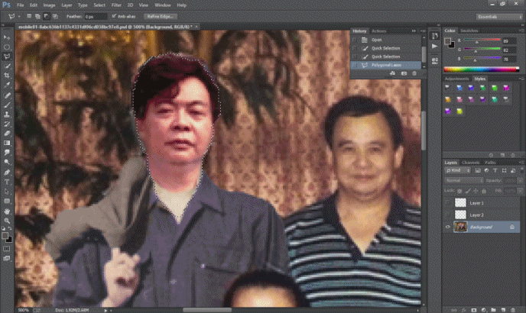Select the Dodge tool

7,162
